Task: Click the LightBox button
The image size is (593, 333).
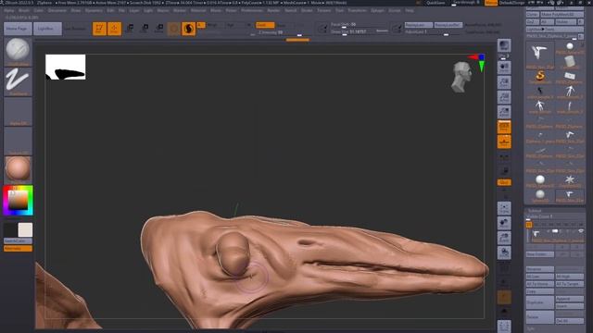Action: [47, 29]
